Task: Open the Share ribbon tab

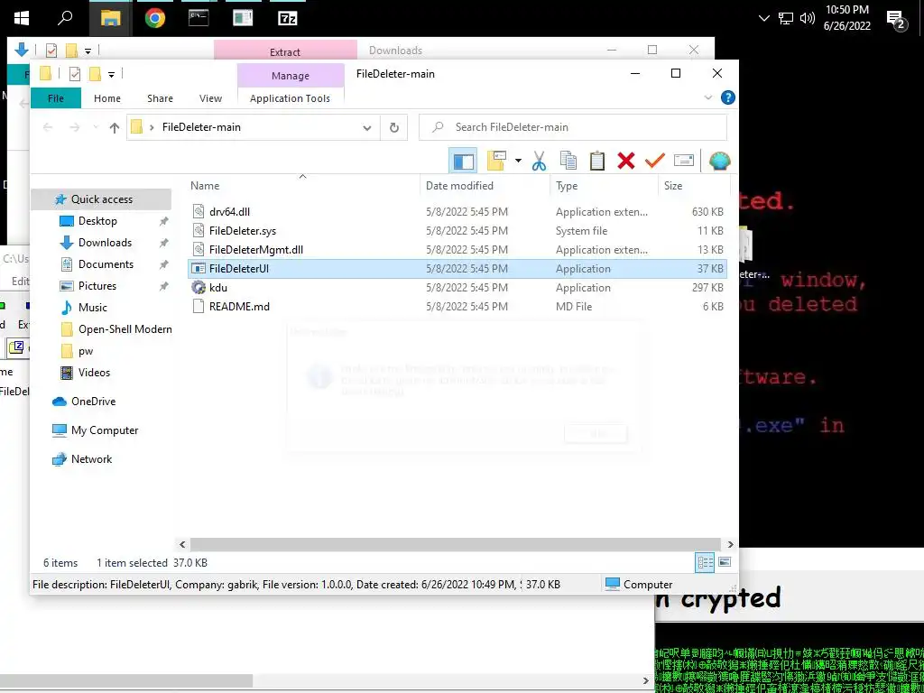Action: (x=160, y=98)
